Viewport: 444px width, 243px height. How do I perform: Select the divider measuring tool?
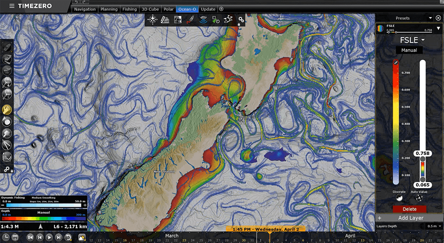tap(7, 144)
